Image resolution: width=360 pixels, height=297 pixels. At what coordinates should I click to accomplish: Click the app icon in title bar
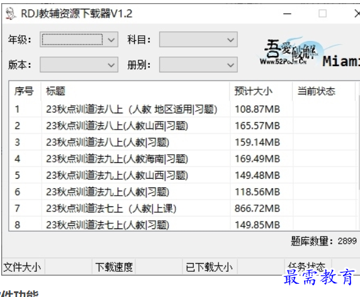point(11,14)
